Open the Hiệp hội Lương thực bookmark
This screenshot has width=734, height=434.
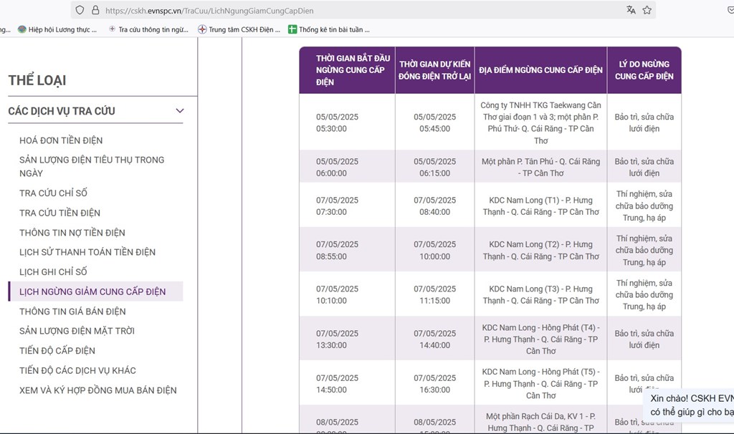point(57,29)
